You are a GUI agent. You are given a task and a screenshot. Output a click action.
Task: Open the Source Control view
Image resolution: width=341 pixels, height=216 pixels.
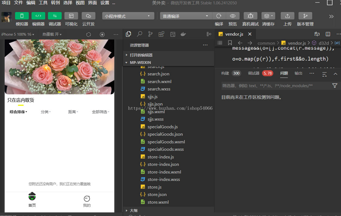click(150, 34)
